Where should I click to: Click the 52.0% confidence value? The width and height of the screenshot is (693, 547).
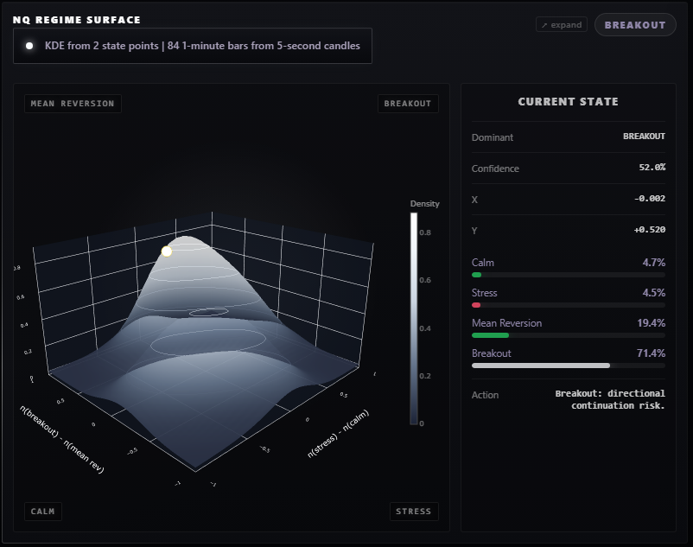click(652, 167)
